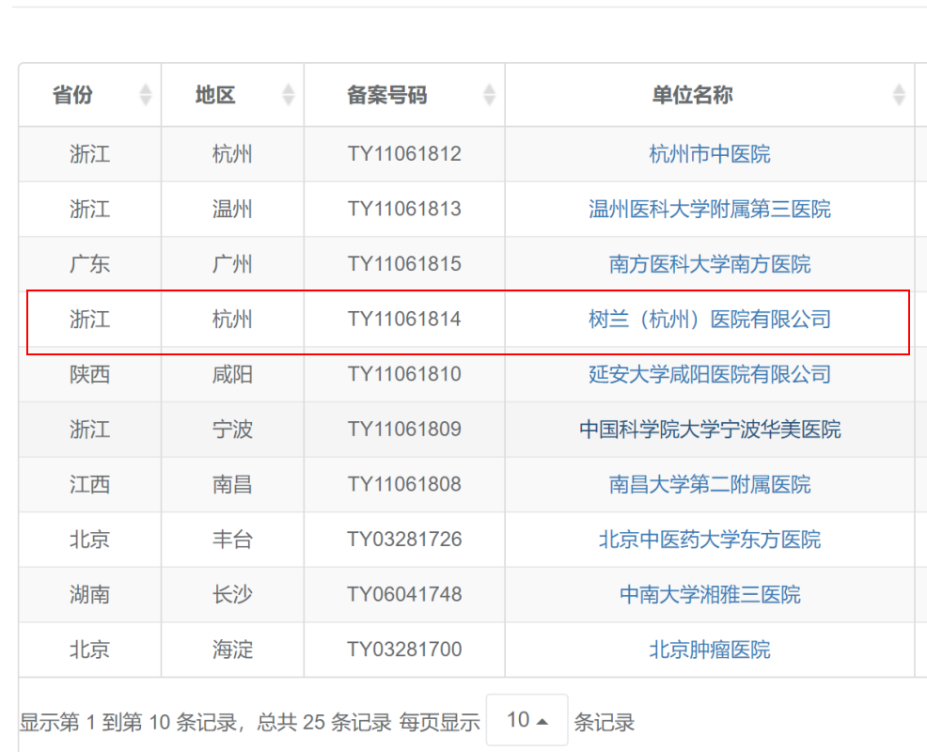Select the cell TY11061815
This screenshot has height=752, width=927.
[x=404, y=264]
